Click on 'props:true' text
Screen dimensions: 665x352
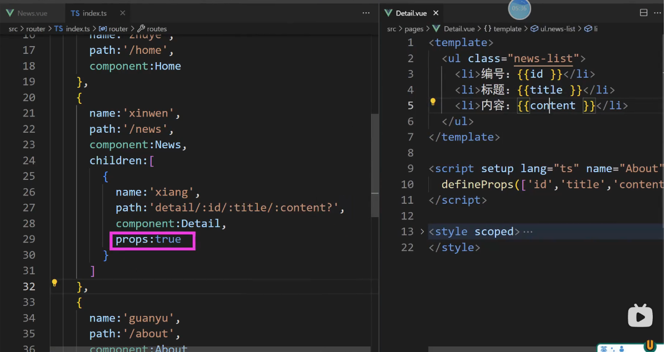148,239
